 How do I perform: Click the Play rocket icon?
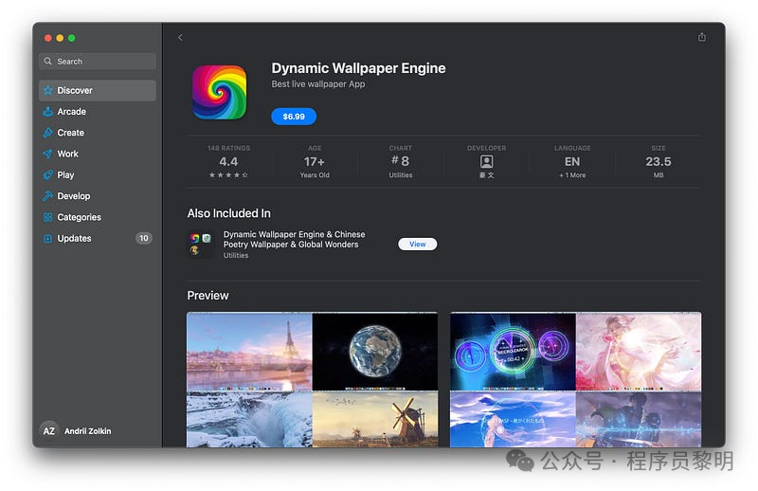click(48, 175)
